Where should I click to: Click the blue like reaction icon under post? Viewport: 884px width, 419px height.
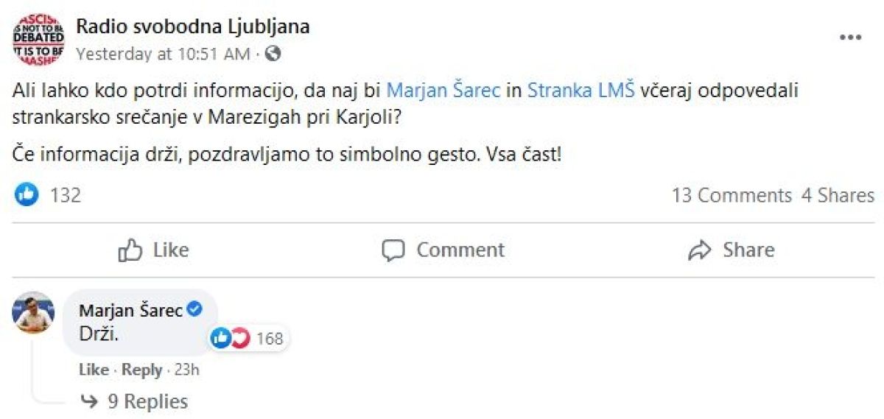27,195
